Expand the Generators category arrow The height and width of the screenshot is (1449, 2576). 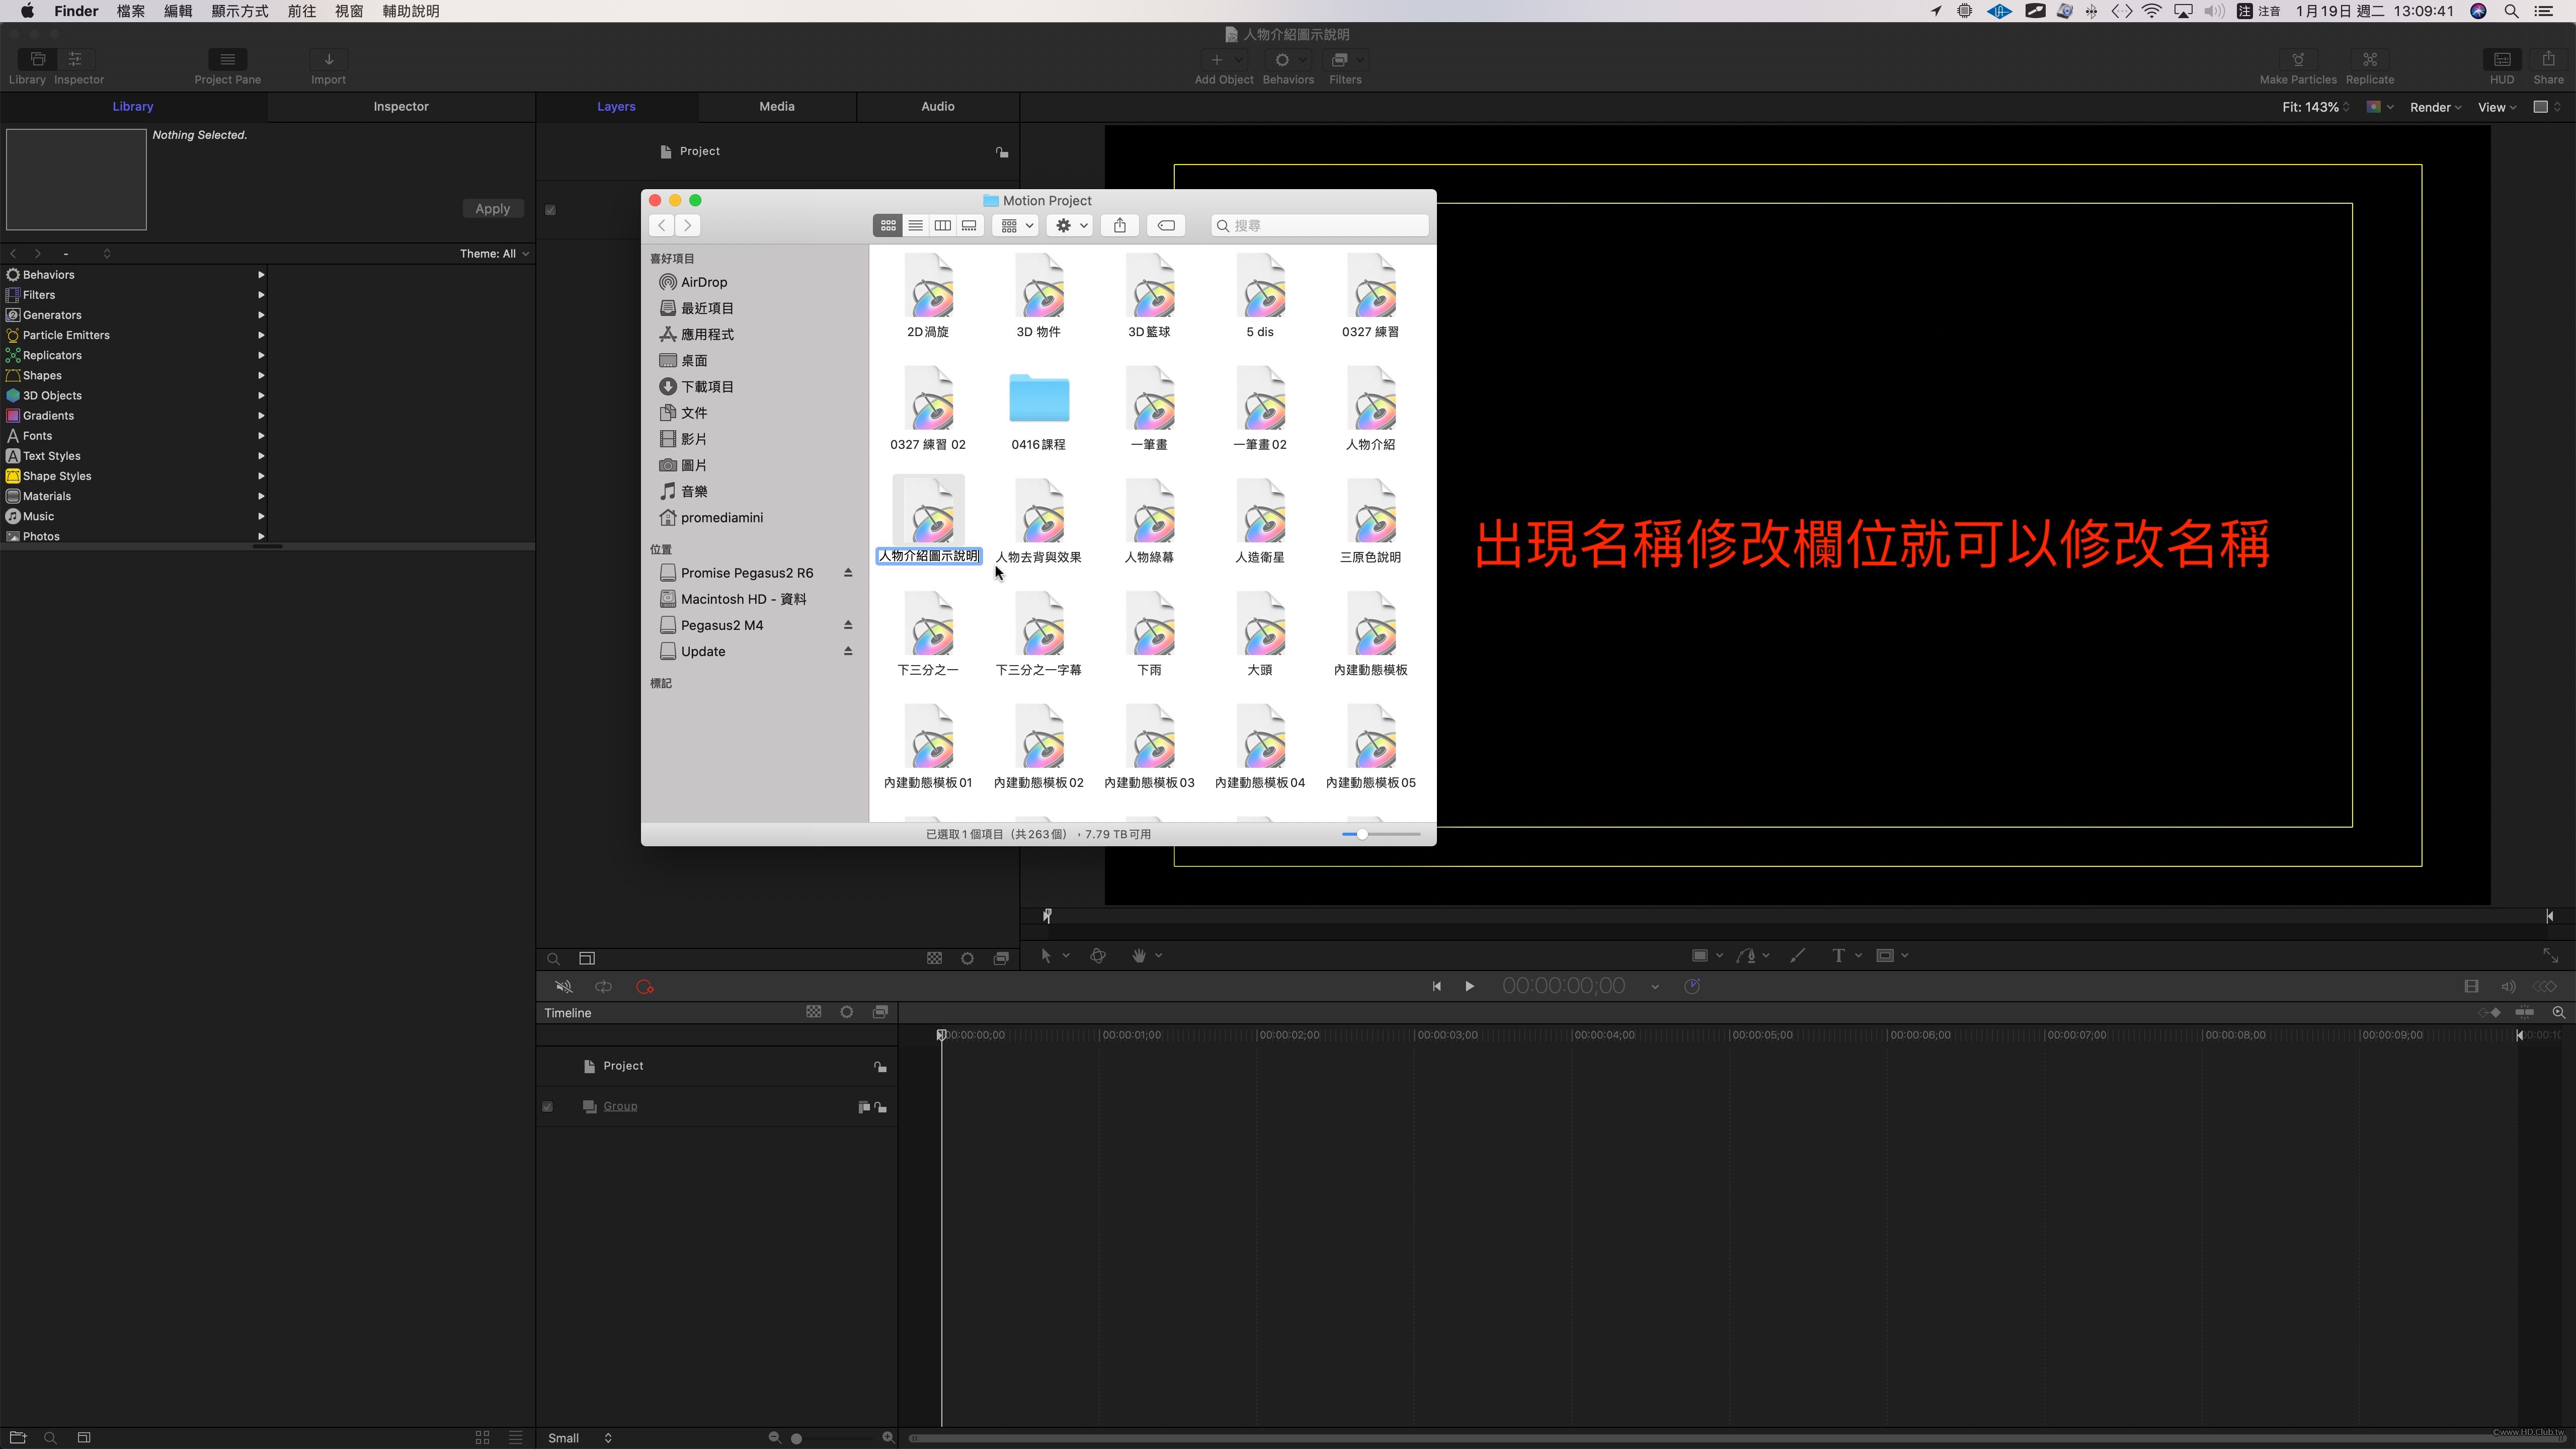(261, 315)
